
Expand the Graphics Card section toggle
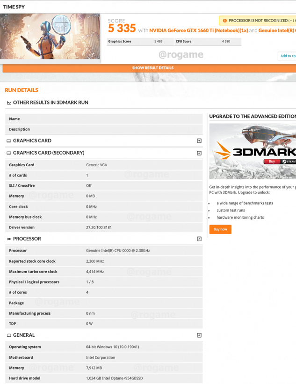[199, 141]
